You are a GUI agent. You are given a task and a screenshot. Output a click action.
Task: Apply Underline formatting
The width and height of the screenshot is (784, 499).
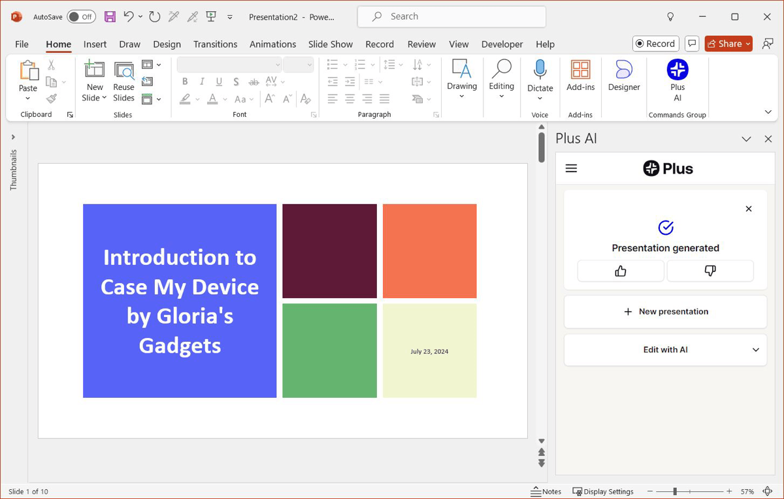[219, 82]
